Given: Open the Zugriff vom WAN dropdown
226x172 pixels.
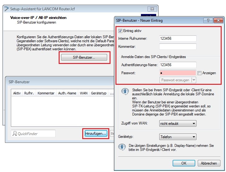Looking at the screenshot, I should coord(178,124).
